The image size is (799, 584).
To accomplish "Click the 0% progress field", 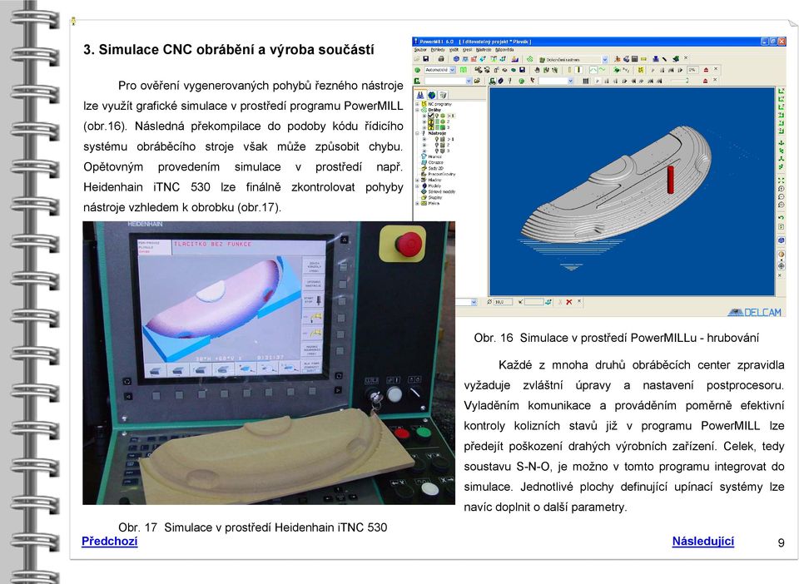I will 692,70.
